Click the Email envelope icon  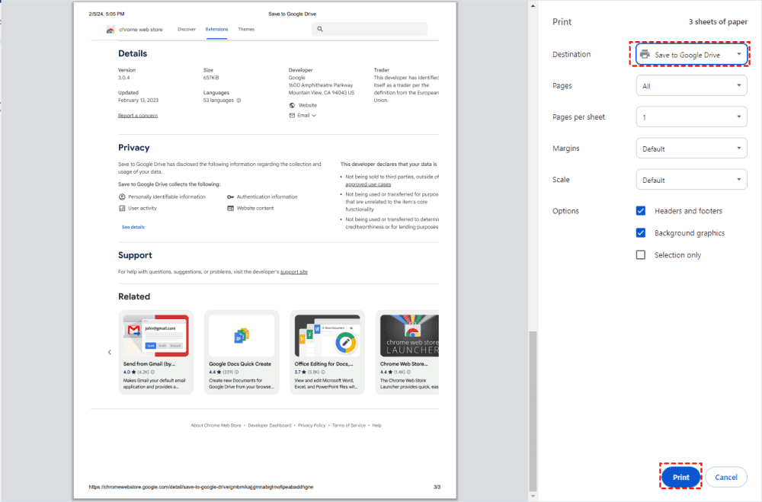[292, 116]
